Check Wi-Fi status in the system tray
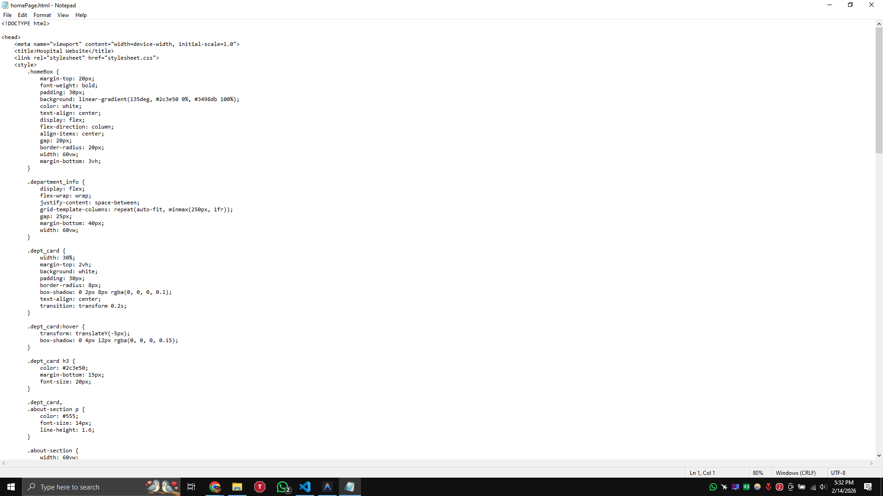 tap(813, 487)
